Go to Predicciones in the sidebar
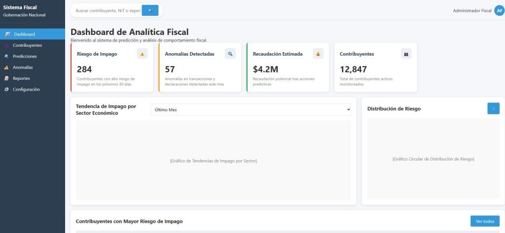 point(25,56)
